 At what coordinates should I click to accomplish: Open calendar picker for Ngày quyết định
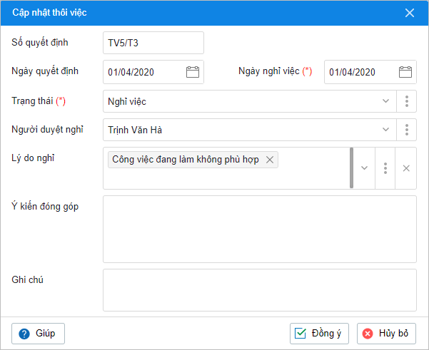[192, 72]
